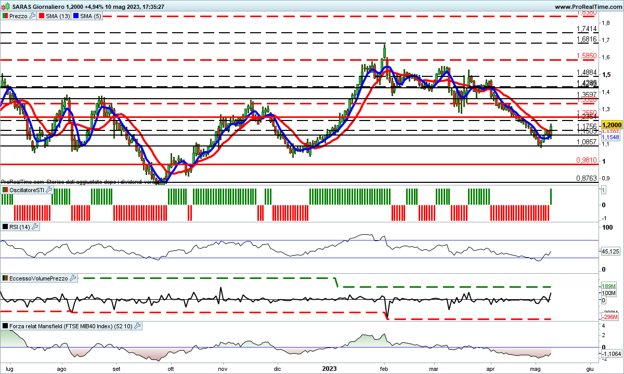Select the SMA (5) indicator label
The width and height of the screenshot is (624, 374).
(x=91, y=16)
